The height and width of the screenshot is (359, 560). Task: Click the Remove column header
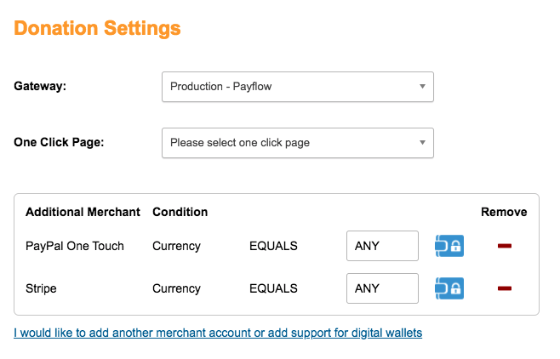coord(504,212)
